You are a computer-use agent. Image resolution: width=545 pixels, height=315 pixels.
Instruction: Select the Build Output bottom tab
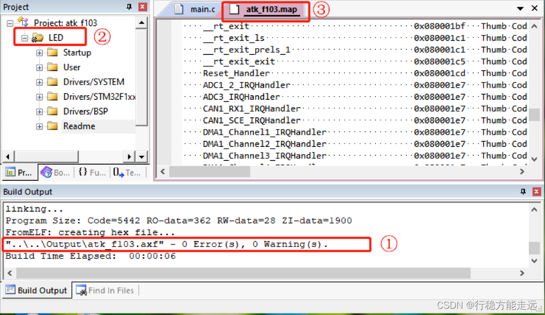[x=37, y=290]
